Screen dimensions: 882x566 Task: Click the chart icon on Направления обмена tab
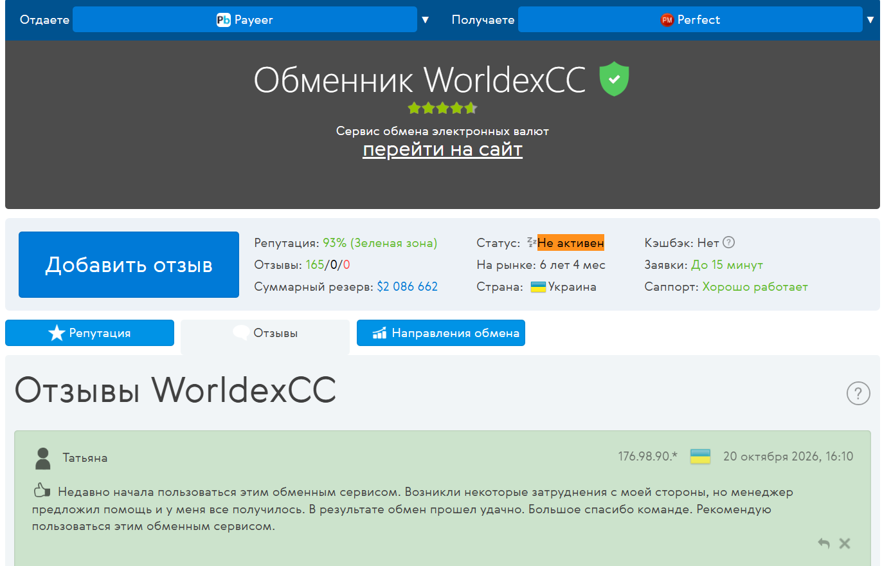[x=380, y=333]
